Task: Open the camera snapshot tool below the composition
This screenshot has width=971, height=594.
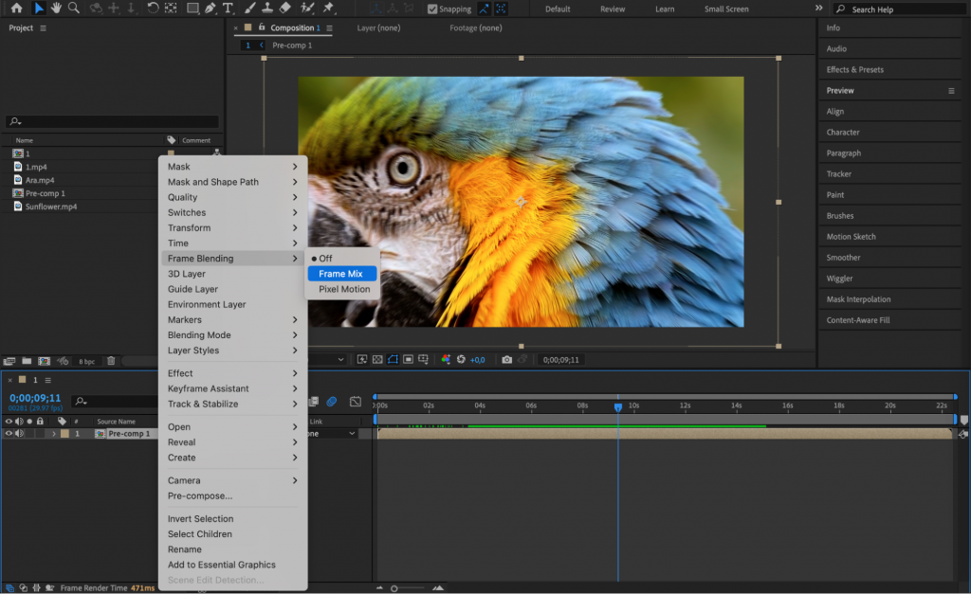Action: (x=508, y=360)
